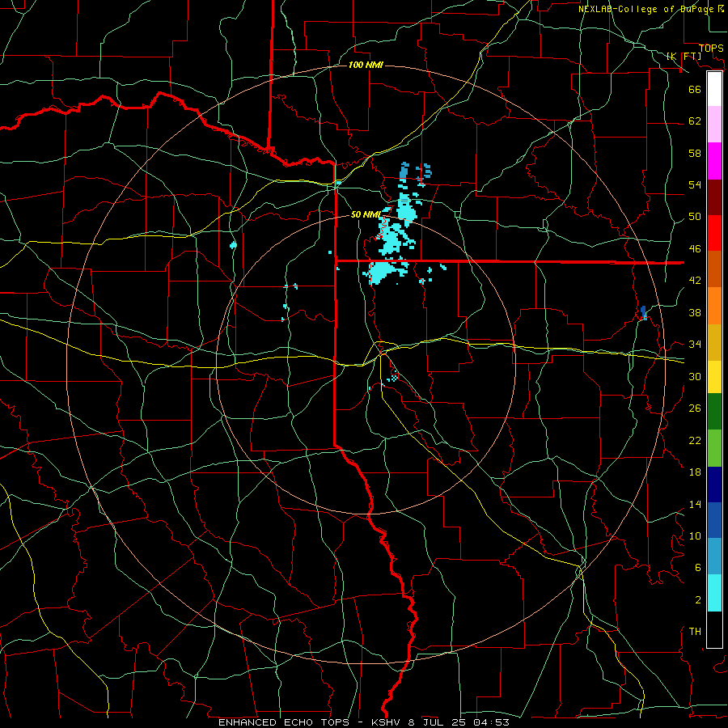Viewport: 728px width, 728px height.
Task: Click the yellow 30 kft legend swatch
Action: click(x=714, y=376)
